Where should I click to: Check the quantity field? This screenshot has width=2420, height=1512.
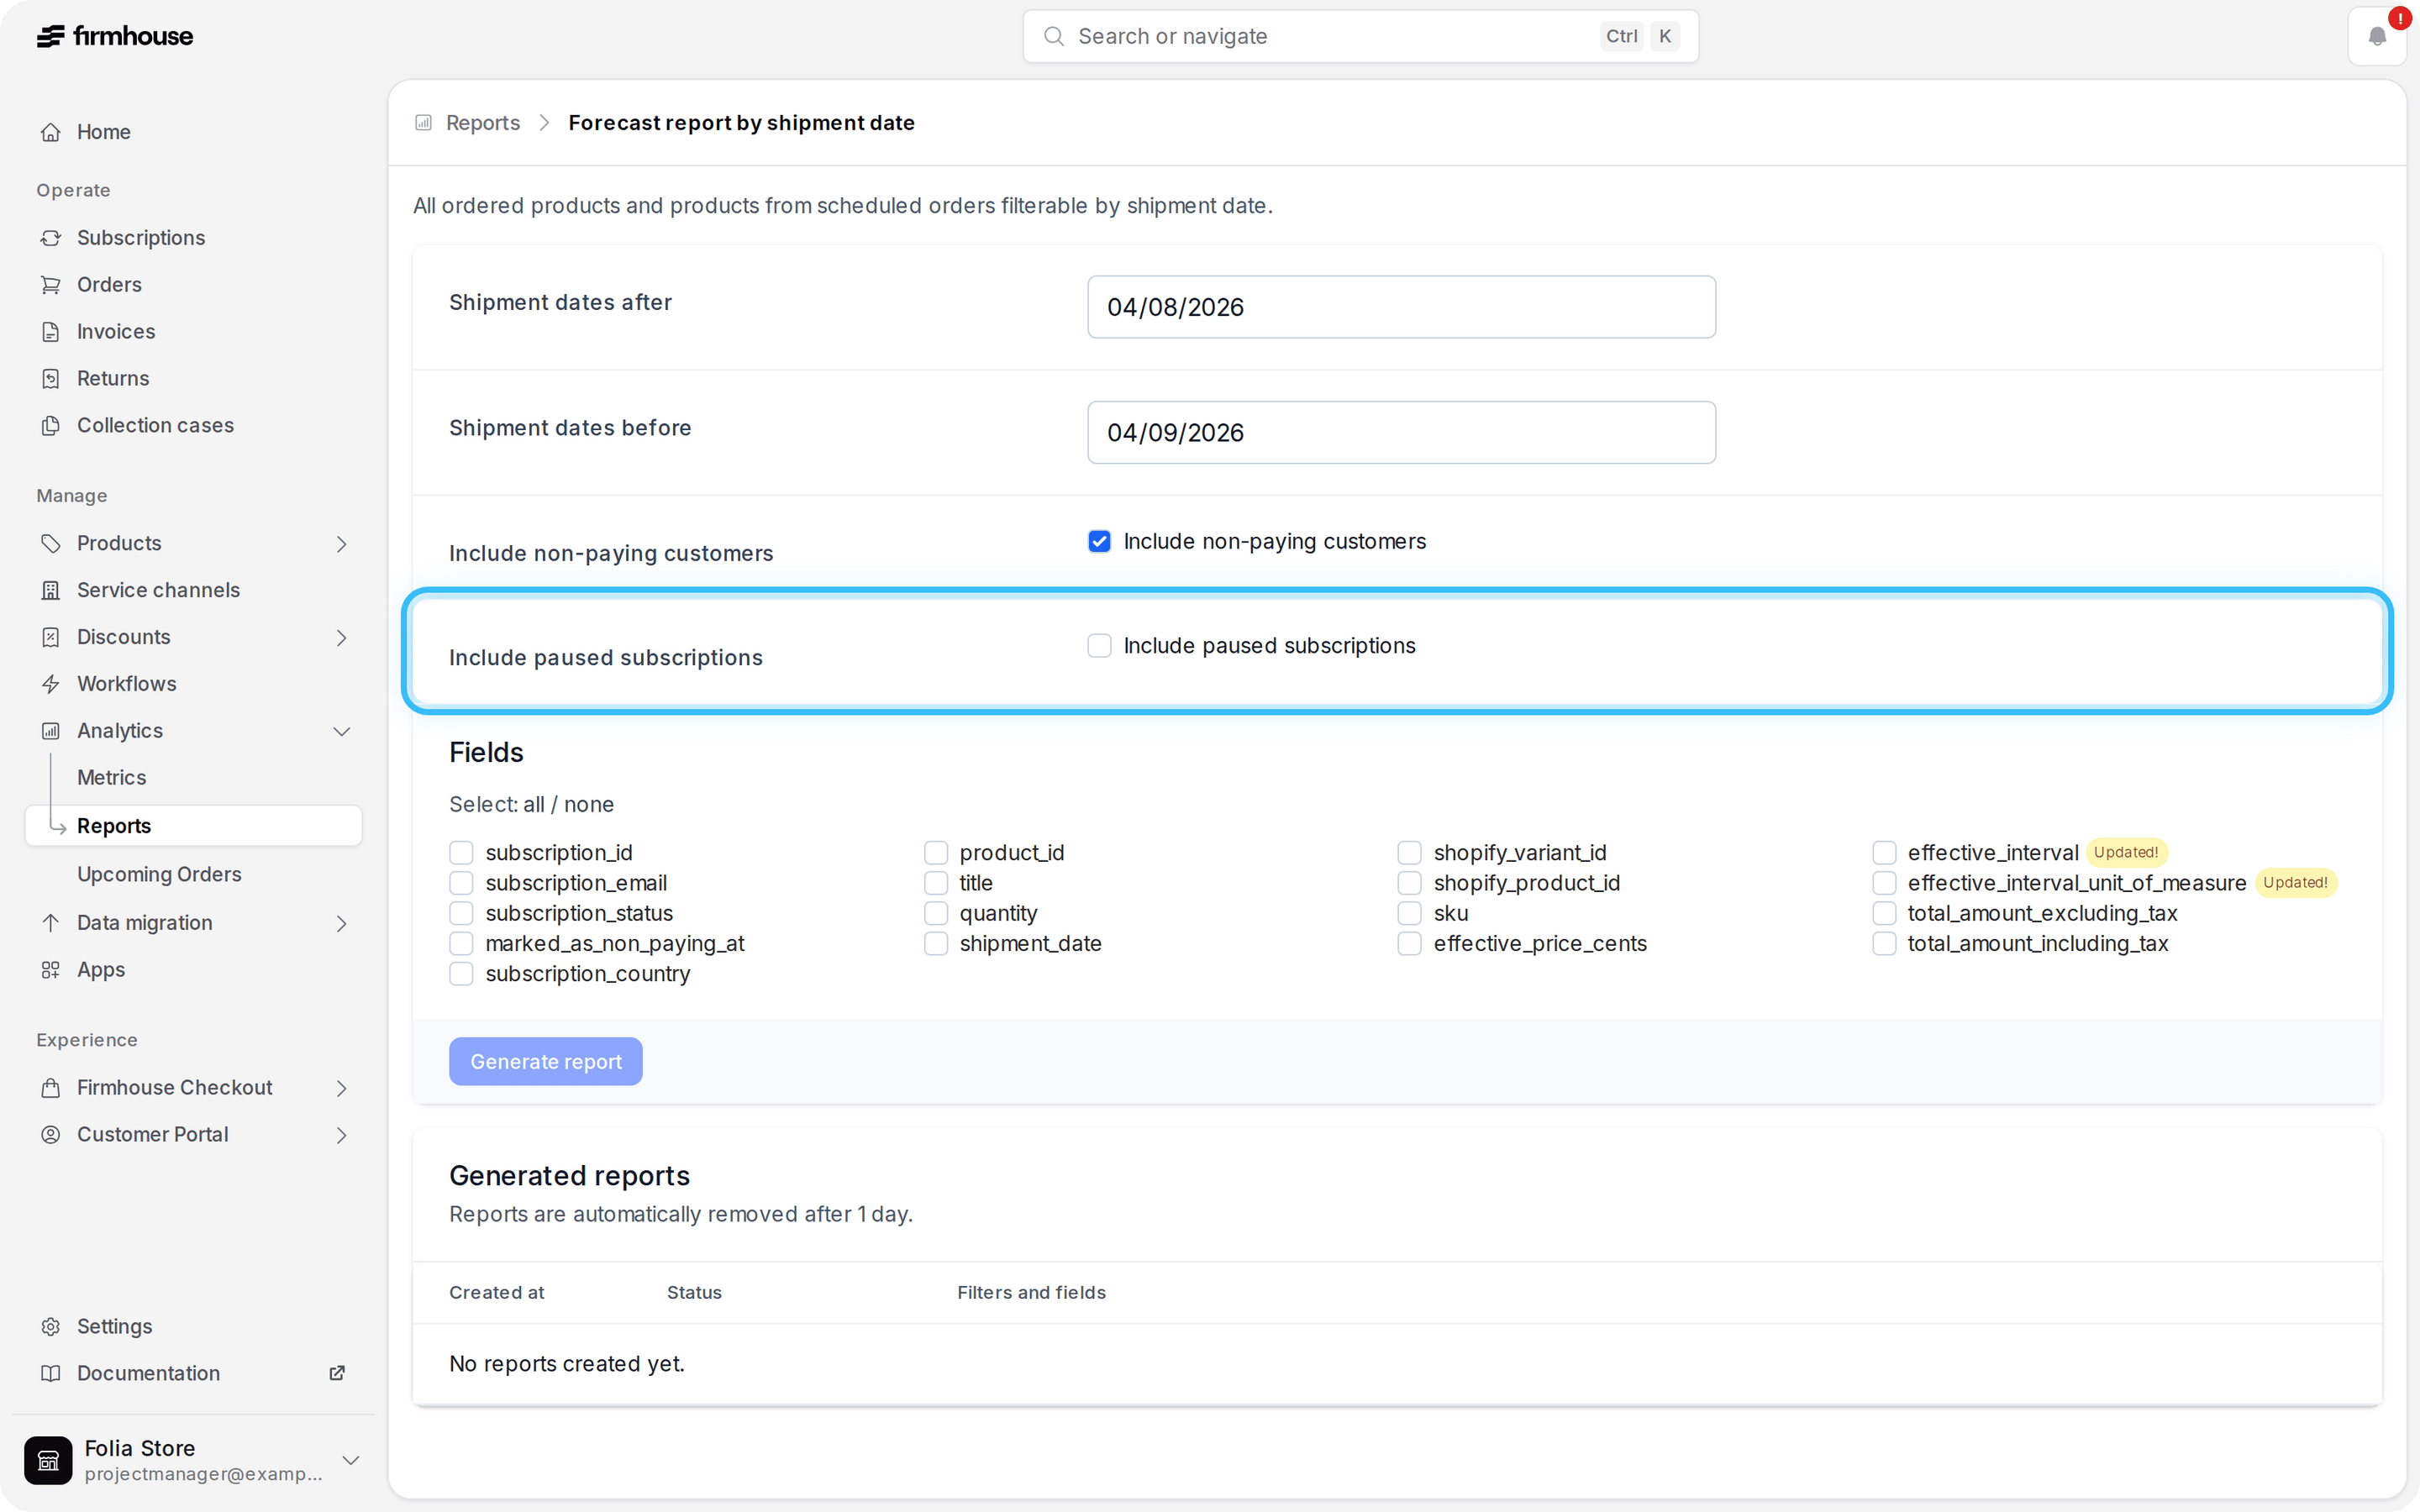point(936,915)
